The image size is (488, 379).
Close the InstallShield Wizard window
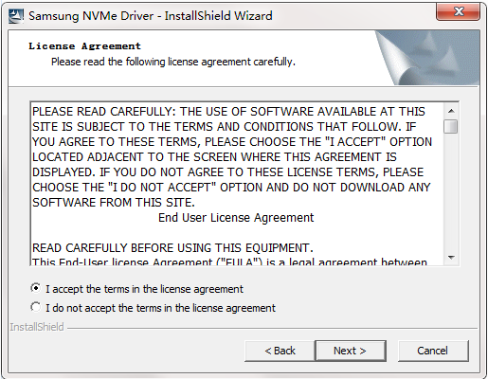click(458, 11)
